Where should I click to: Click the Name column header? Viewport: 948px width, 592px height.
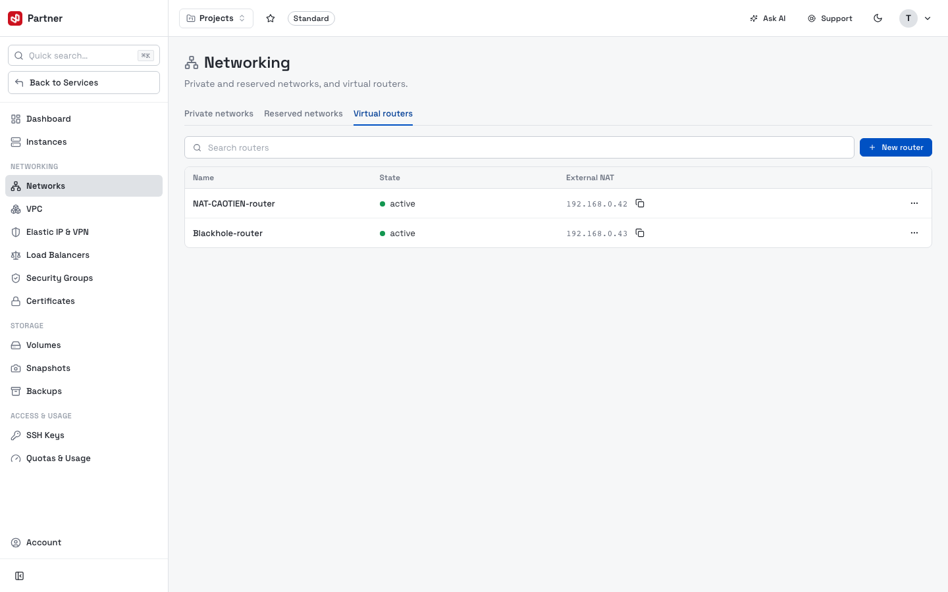tap(203, 178)
